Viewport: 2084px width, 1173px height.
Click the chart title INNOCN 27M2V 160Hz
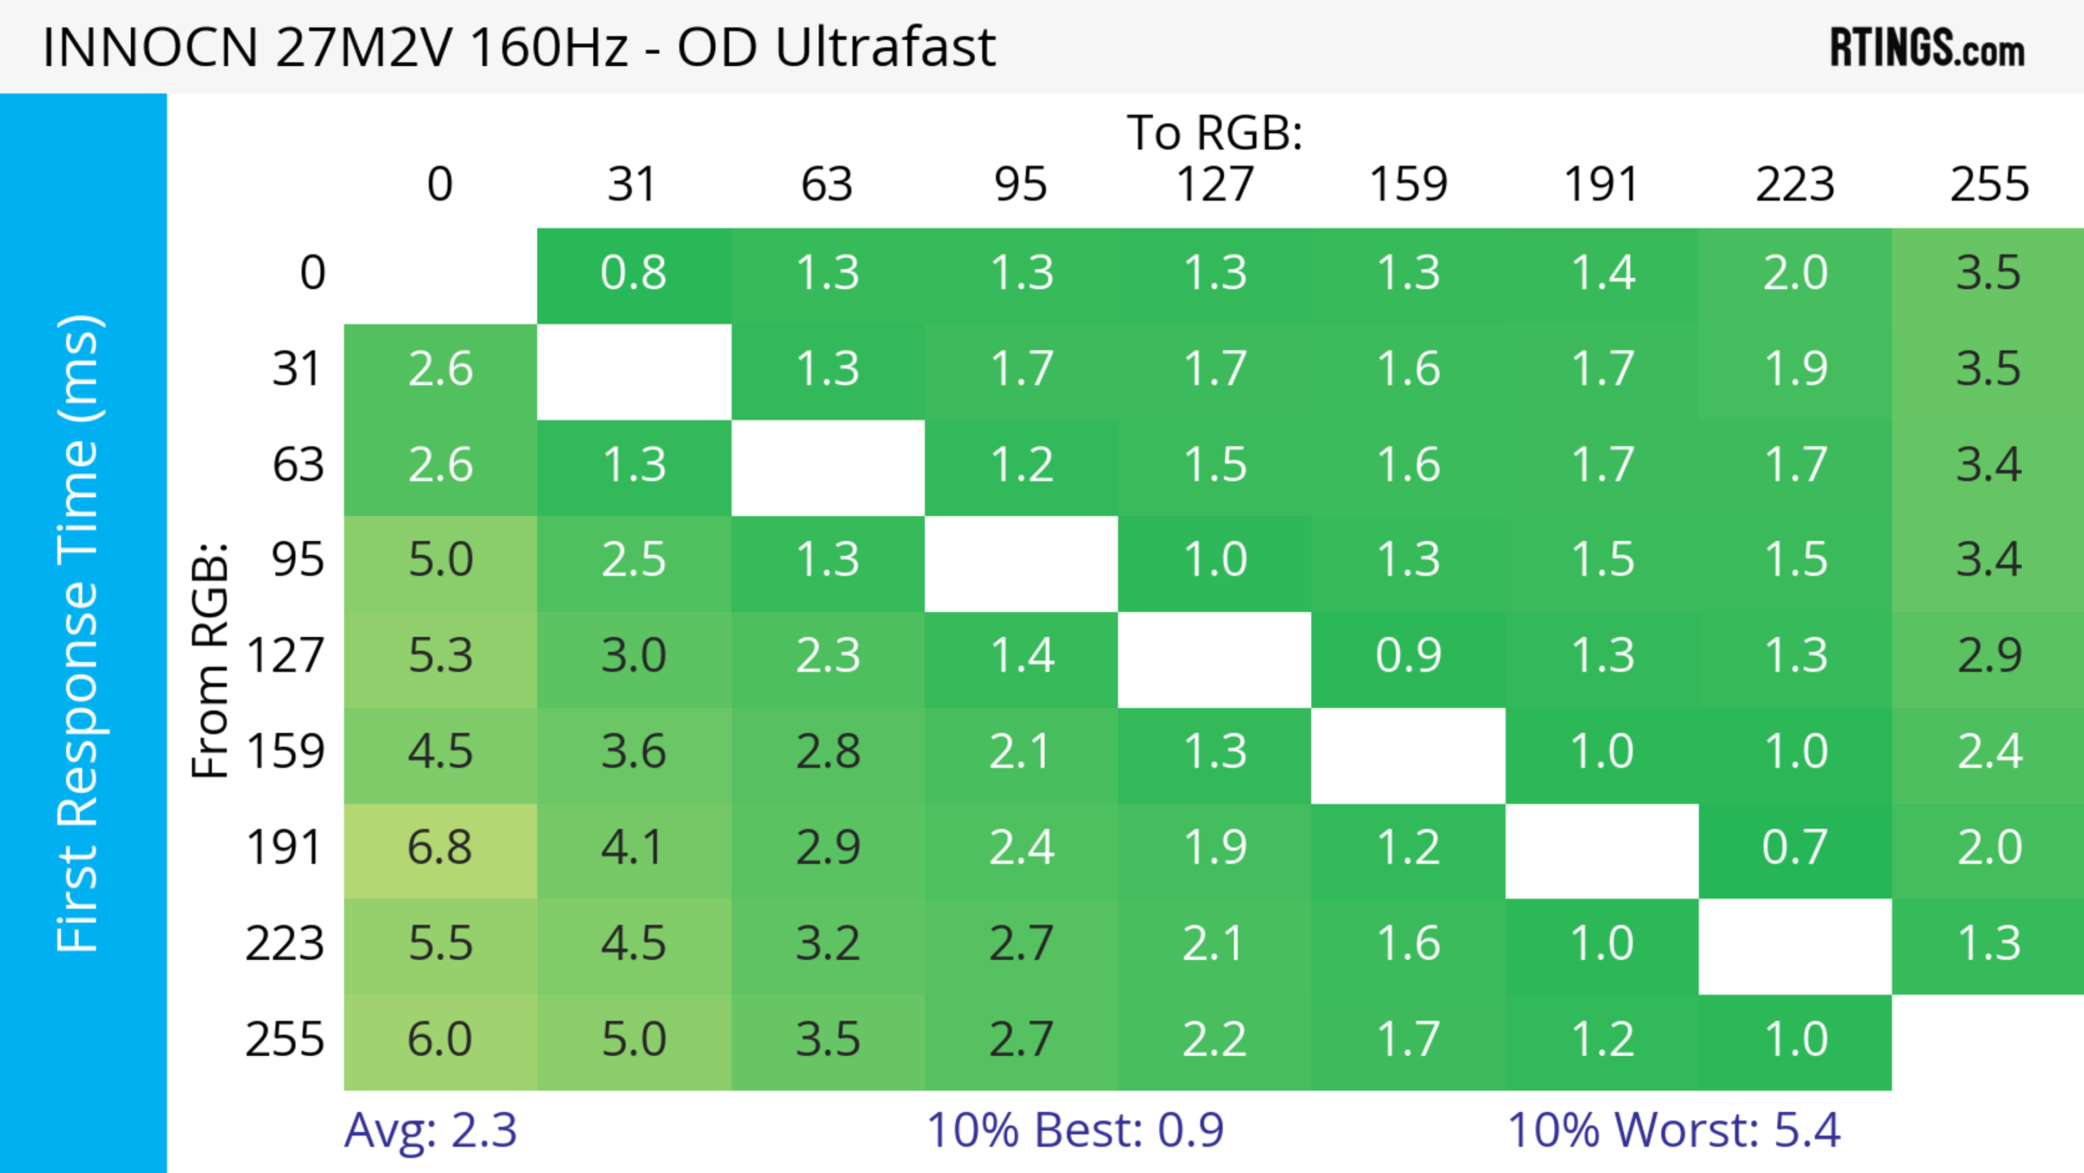click(518, 47)
